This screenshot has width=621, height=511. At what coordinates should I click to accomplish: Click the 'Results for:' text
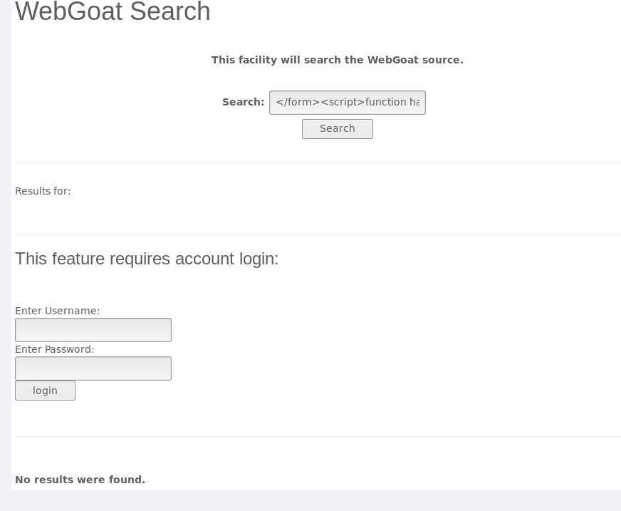pyautogui.click(x=43, y=191)
